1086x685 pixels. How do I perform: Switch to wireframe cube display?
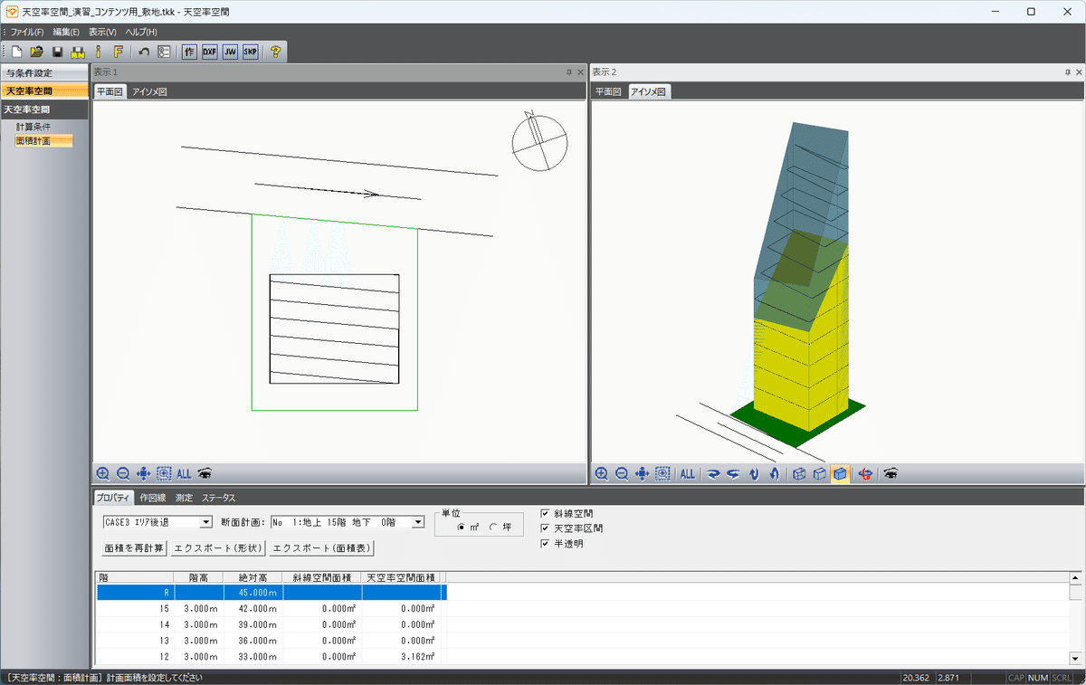pos(799,473)
